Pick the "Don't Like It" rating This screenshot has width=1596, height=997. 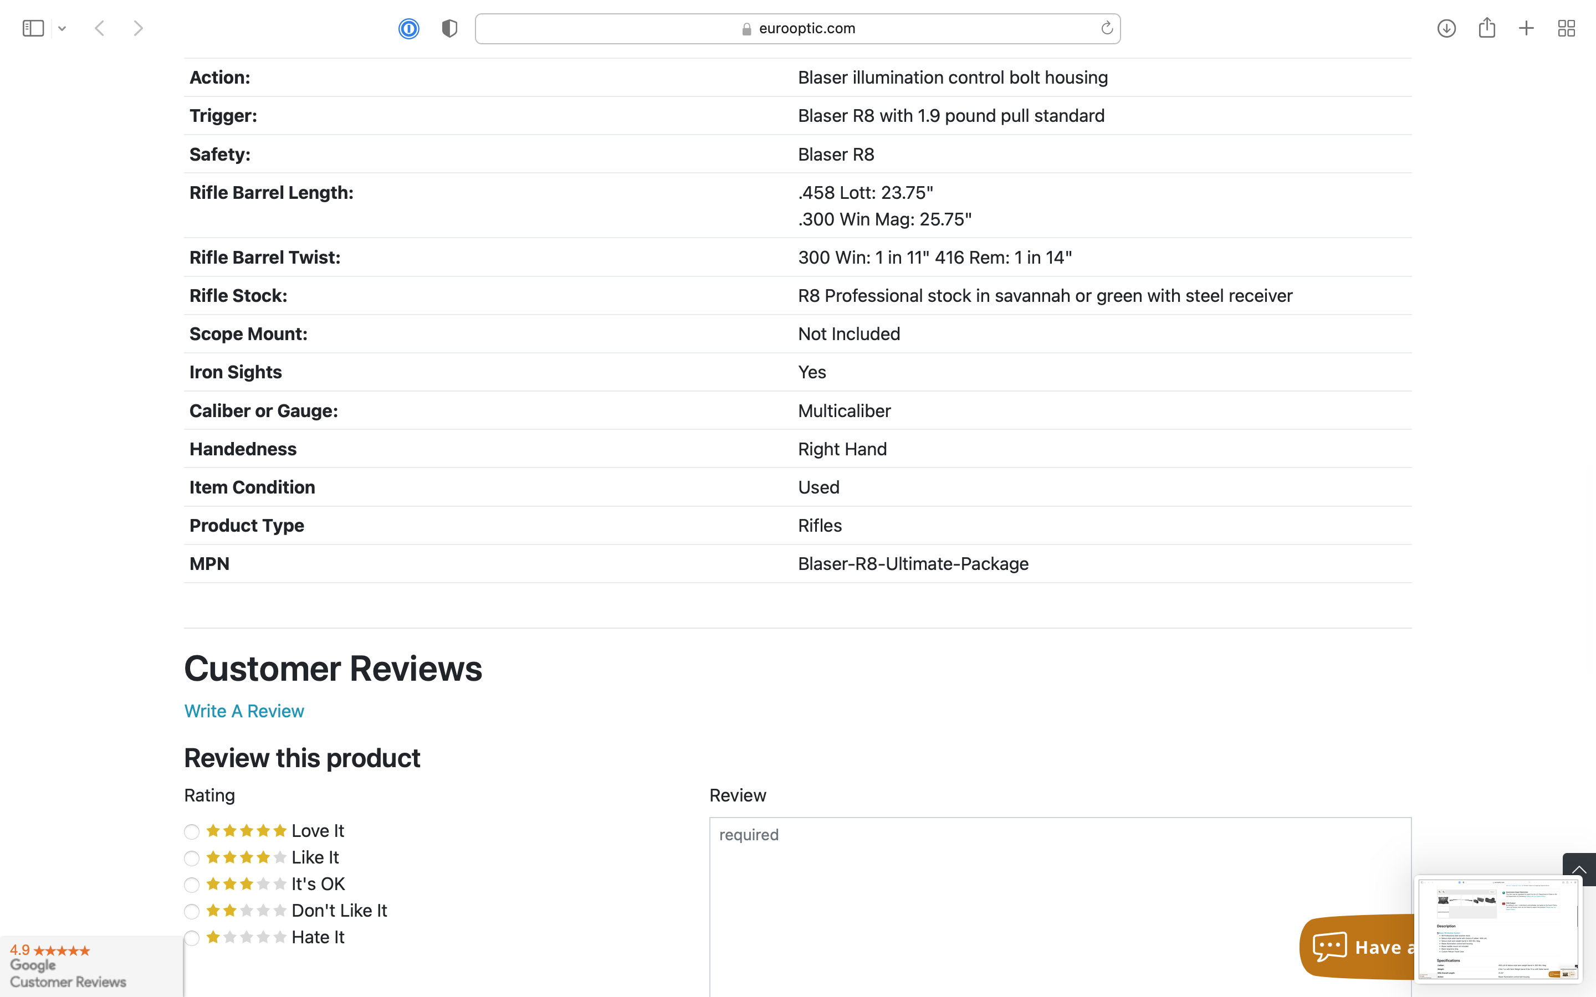point(192,911)
